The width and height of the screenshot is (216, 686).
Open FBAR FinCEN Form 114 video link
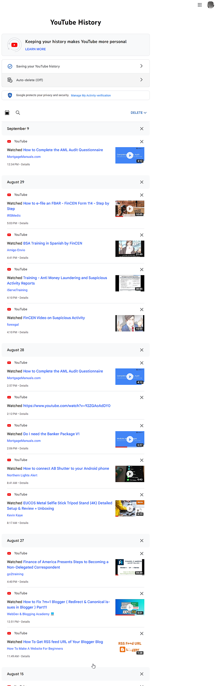(x=58, y=206)
